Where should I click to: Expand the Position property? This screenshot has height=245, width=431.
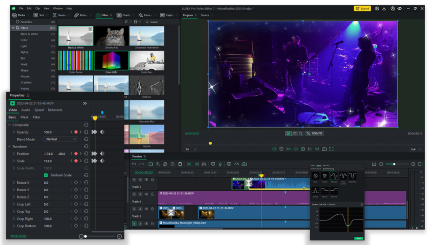click(14, 154)
